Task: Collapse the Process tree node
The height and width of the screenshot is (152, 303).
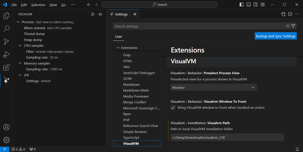Action: (x=18, y=22)
